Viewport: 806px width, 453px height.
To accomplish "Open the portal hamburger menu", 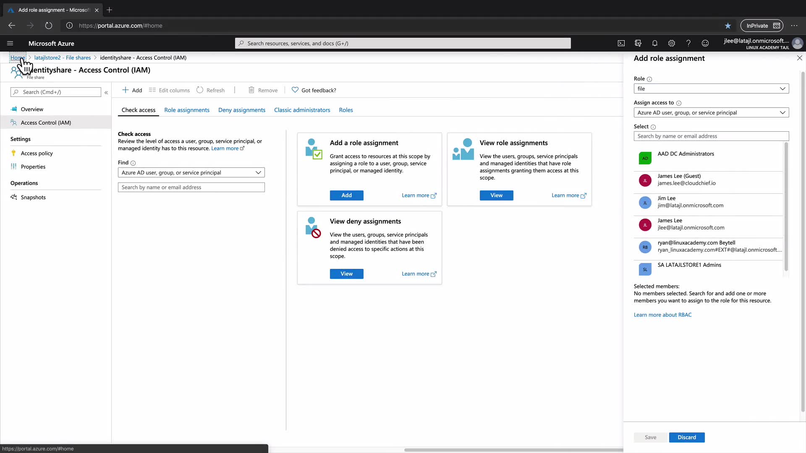I will (10, 43).
